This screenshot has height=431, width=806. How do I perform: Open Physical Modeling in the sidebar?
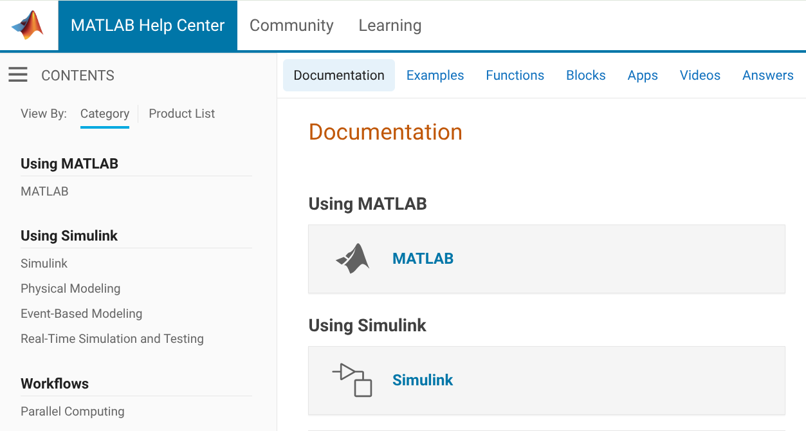(70, 288)
